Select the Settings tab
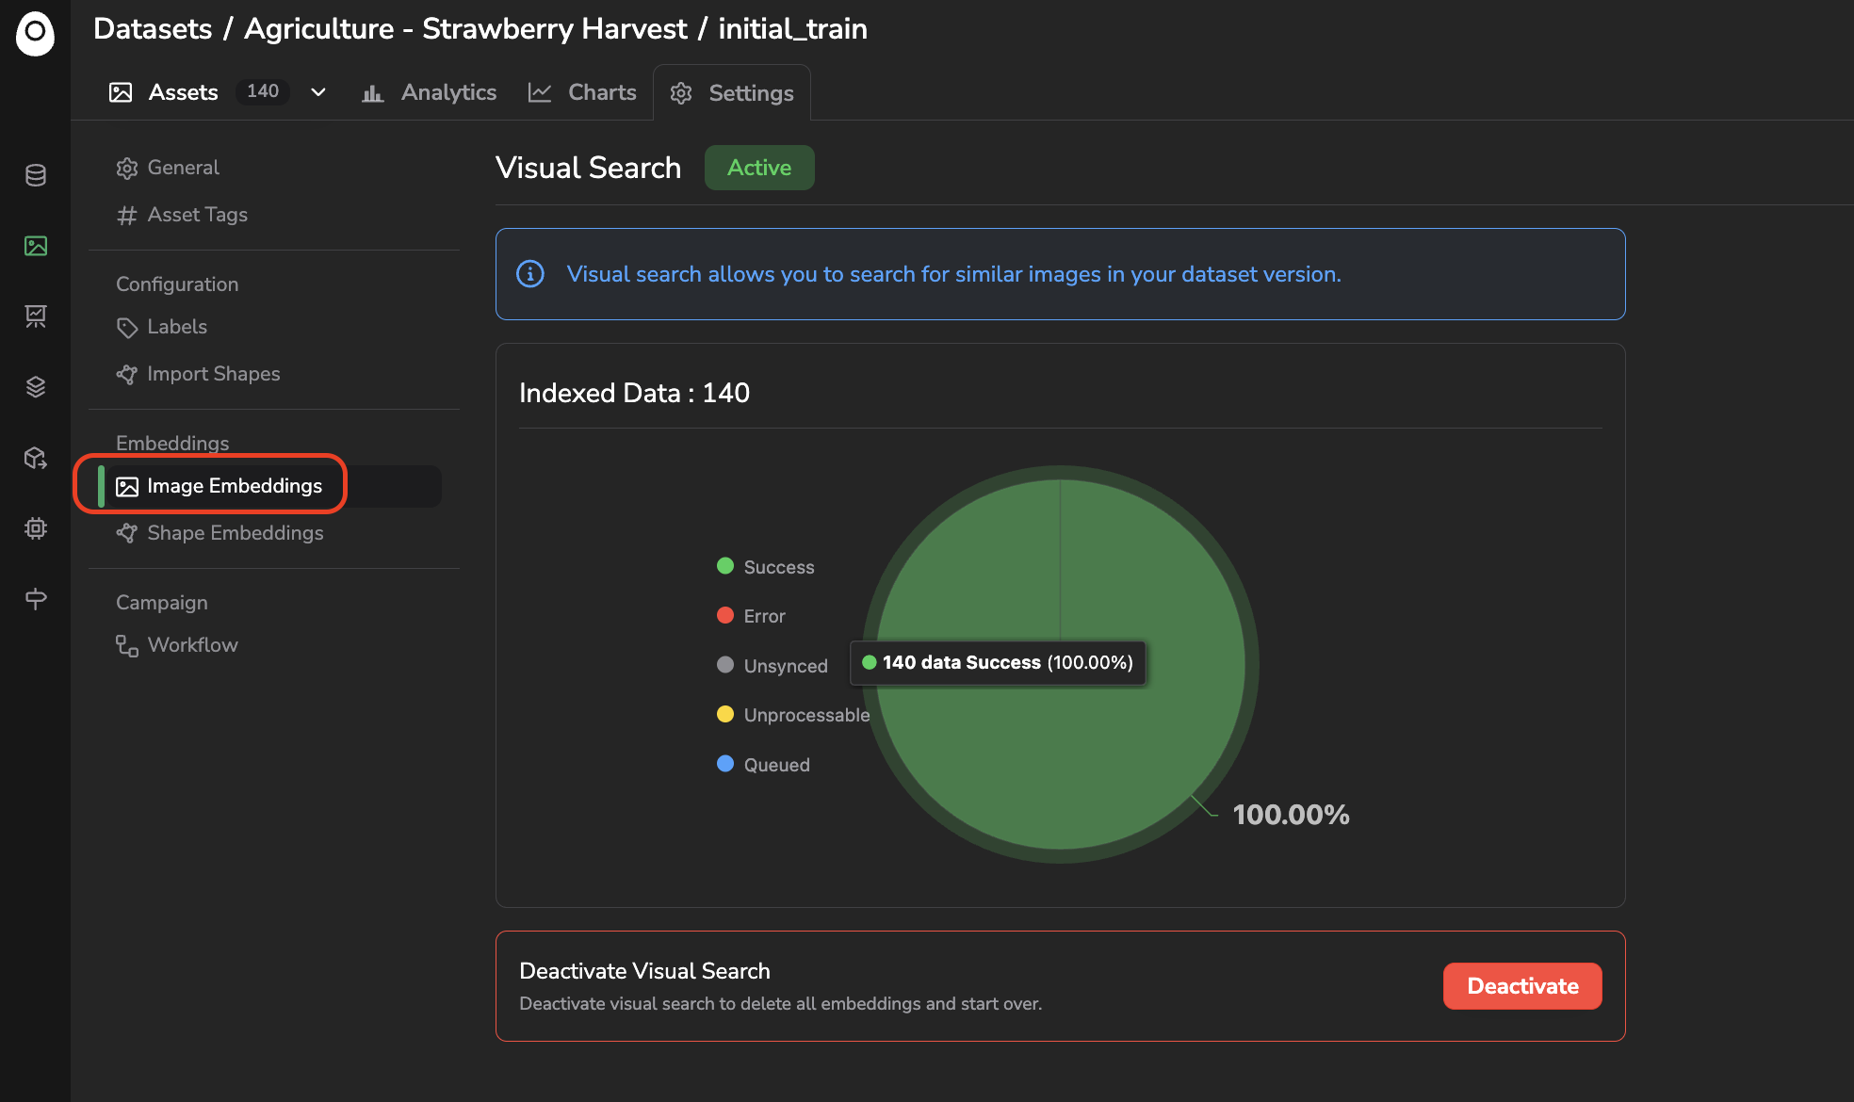 [732, 93]
